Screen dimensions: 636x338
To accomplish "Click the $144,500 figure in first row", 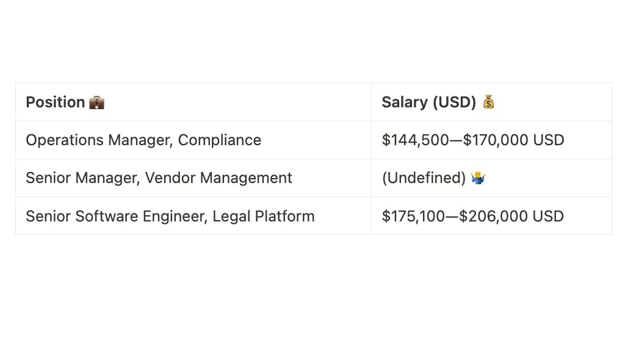I will [x=415, y=140].
